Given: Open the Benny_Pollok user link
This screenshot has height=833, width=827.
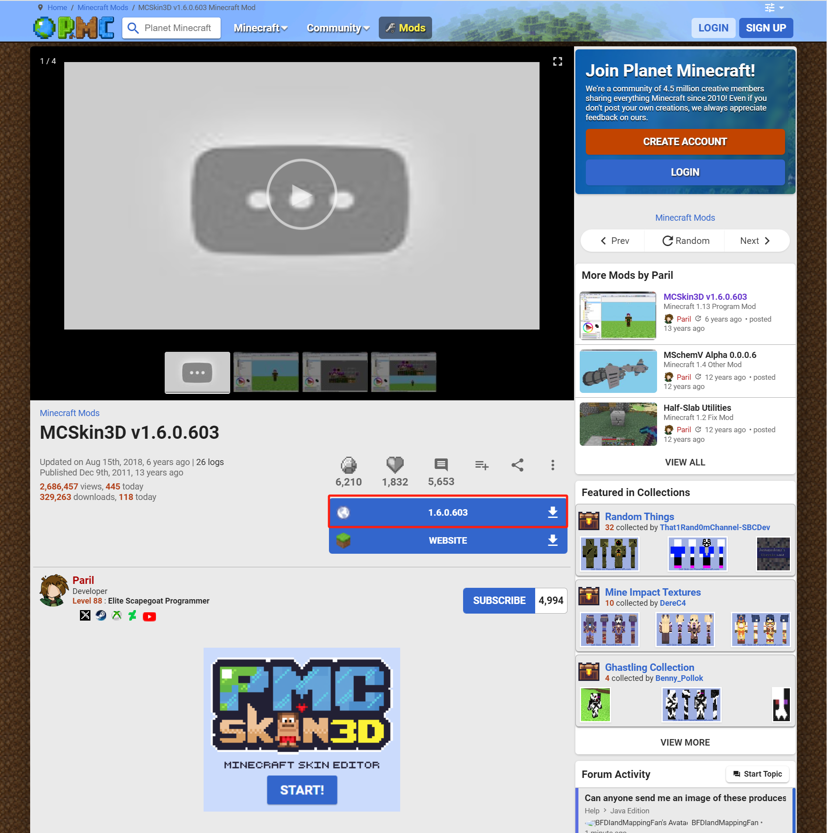Looking at the screenshot, I should pos(679,678).
